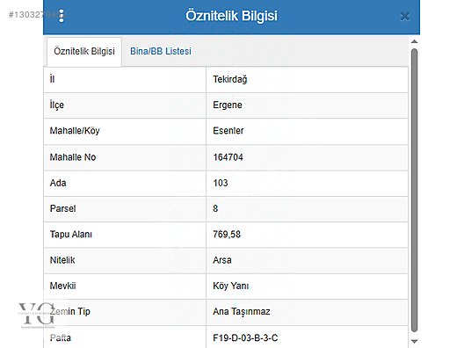
Task: Click the Mahalle No label cell
Action: 125,157
